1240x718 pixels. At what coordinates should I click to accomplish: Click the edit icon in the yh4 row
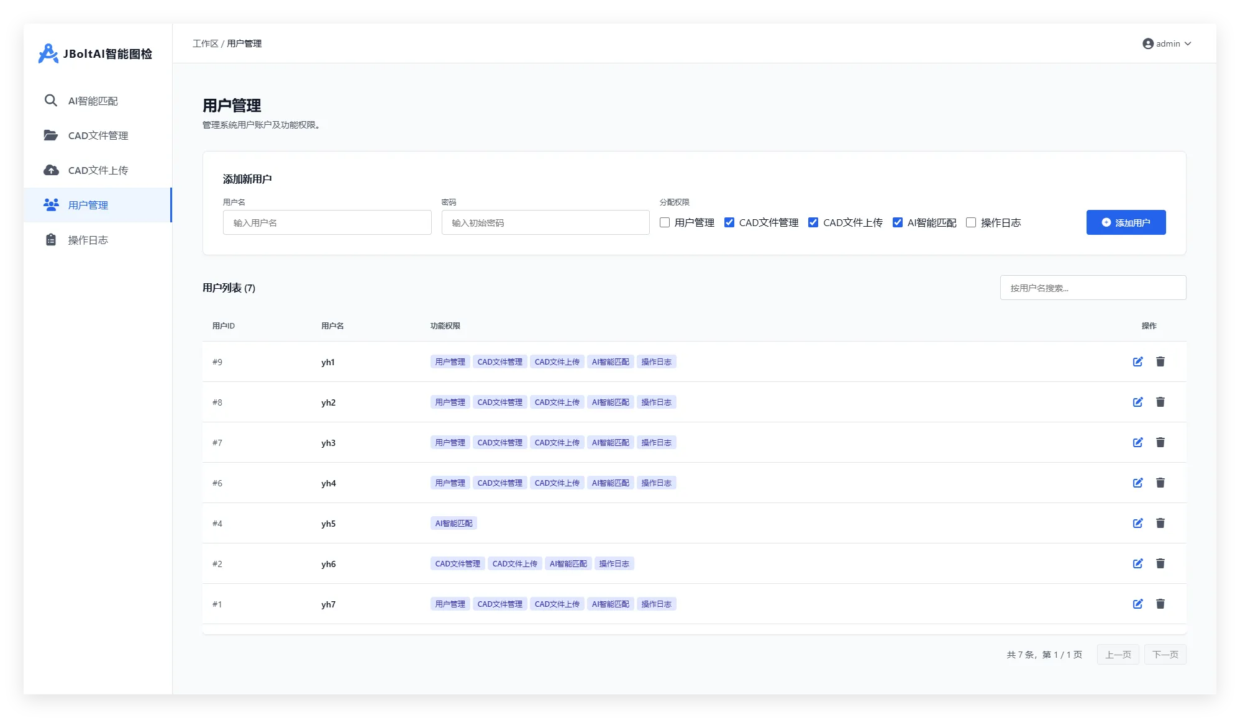1137,483
